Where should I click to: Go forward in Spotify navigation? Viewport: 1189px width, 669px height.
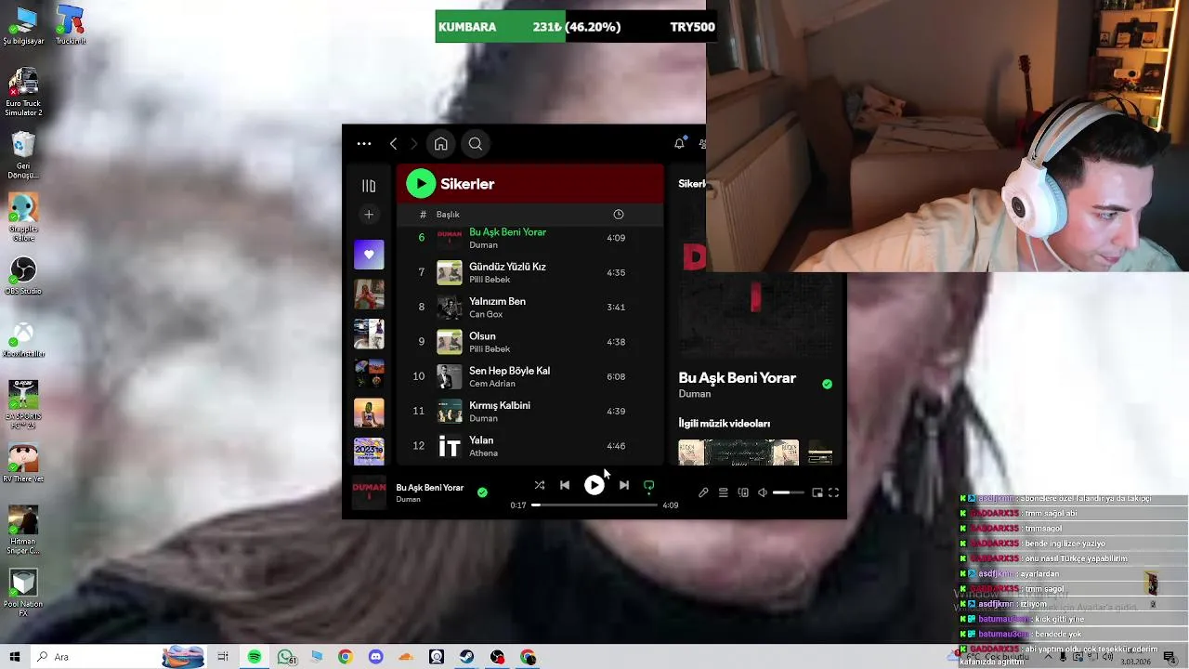(x=414, y=144)
